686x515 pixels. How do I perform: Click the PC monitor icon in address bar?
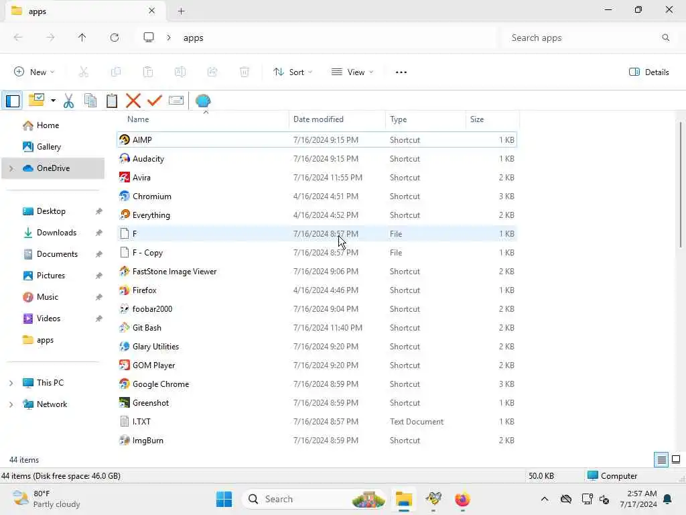click(x=149, y=38)
